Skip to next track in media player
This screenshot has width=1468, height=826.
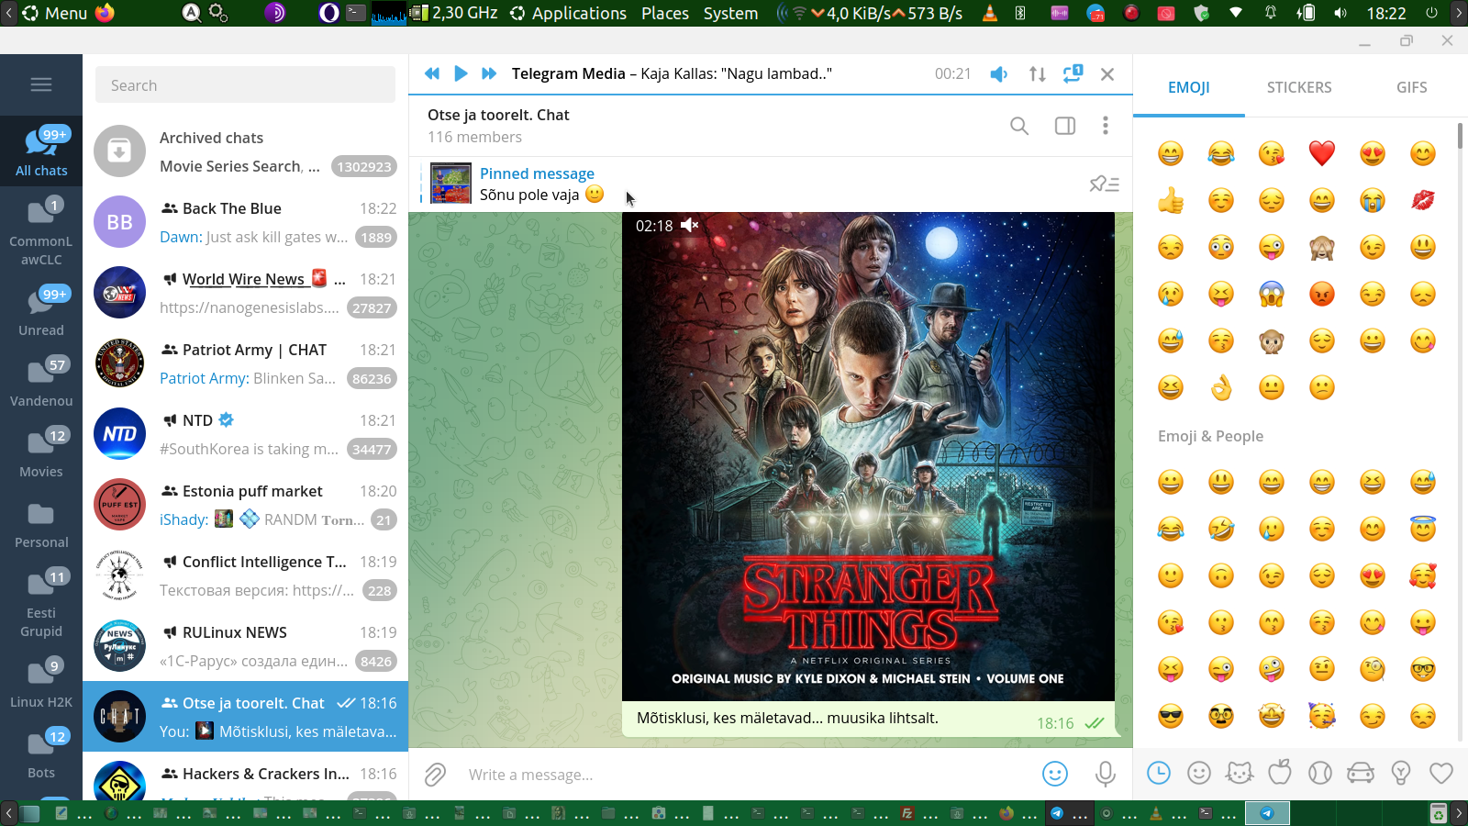click(x=489, y=73)
